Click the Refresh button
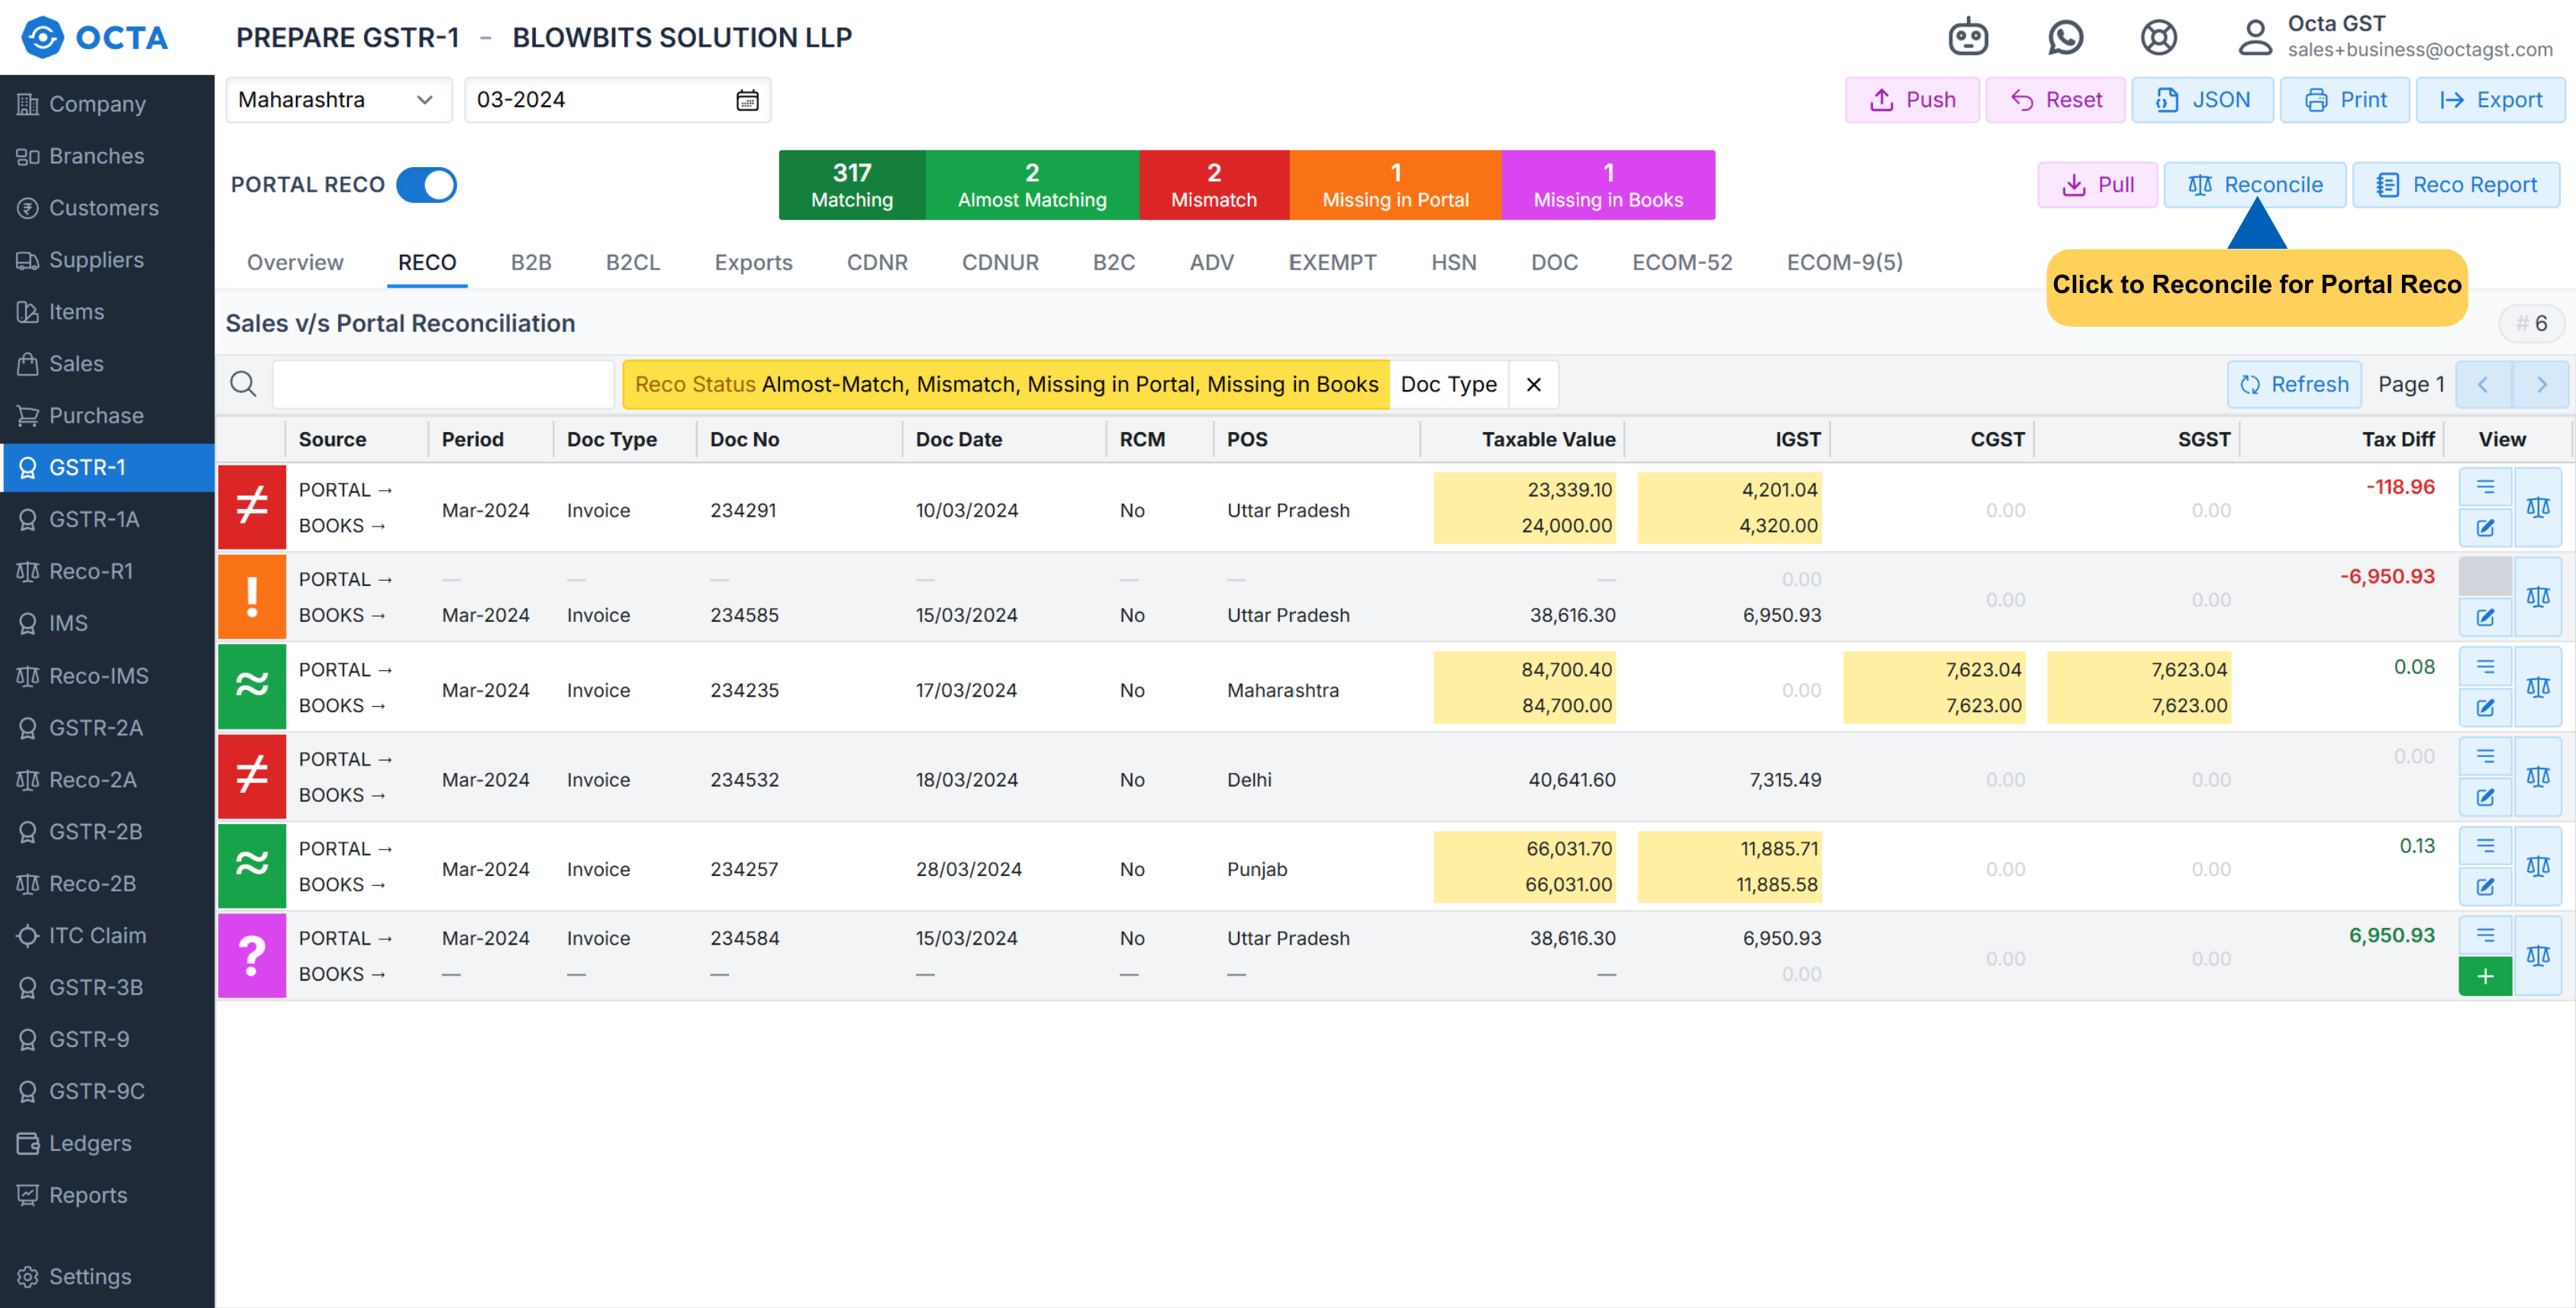 pos(2294,384)
